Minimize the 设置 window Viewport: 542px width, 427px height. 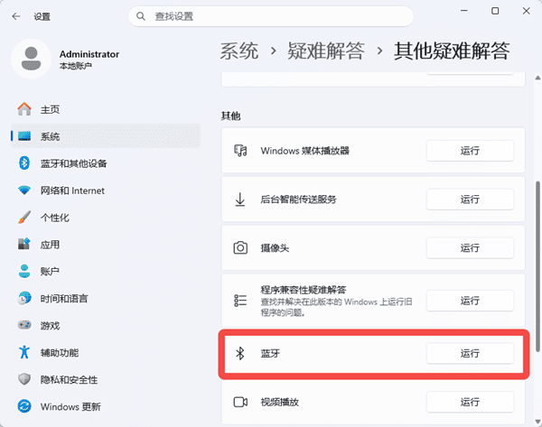coord(464,11)
